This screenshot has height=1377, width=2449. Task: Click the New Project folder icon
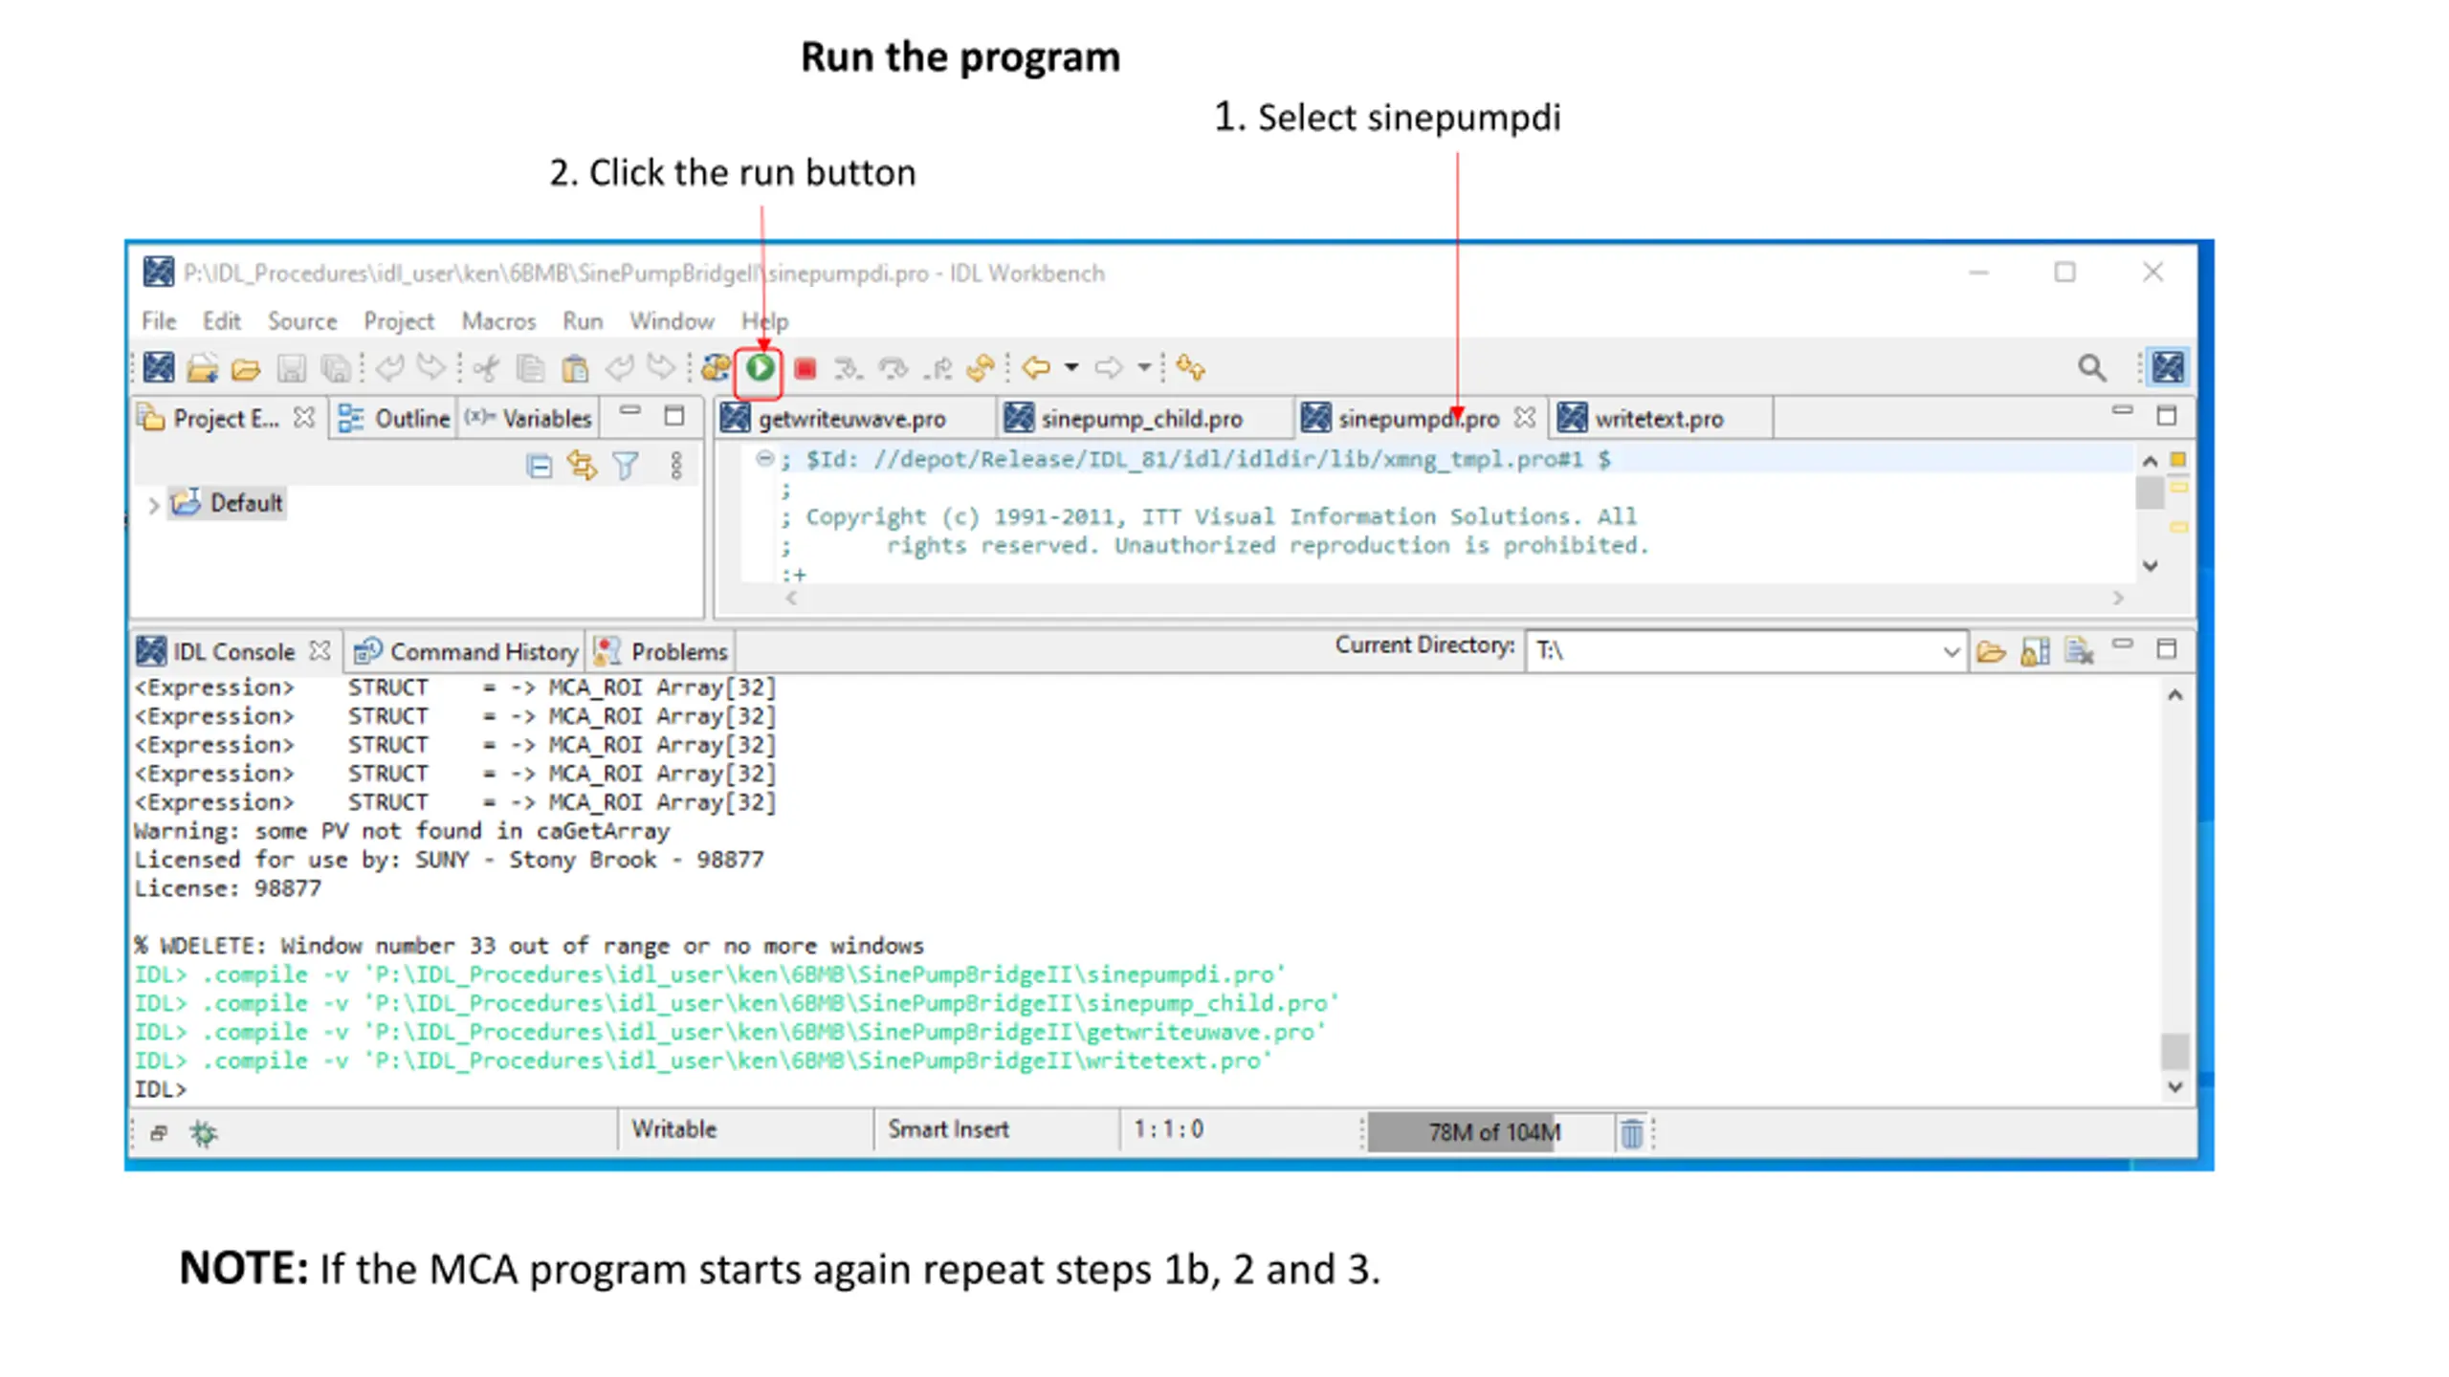click(202, 368)
